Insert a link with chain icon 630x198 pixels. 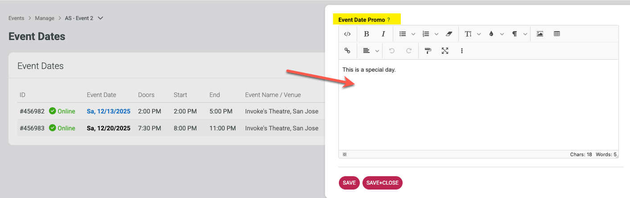(347, 51)
